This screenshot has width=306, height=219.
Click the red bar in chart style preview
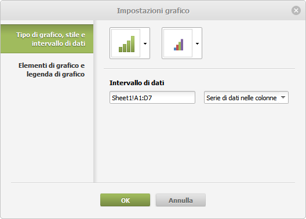tap(177, 48)
